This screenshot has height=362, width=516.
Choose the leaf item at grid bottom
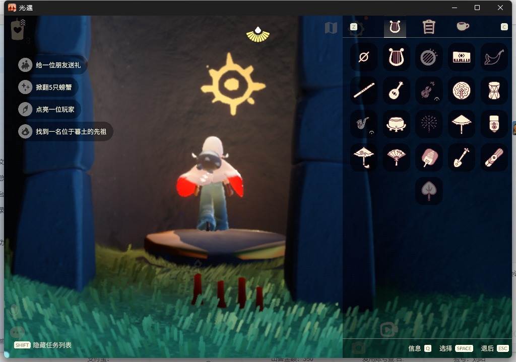click(x=429, y=191)
